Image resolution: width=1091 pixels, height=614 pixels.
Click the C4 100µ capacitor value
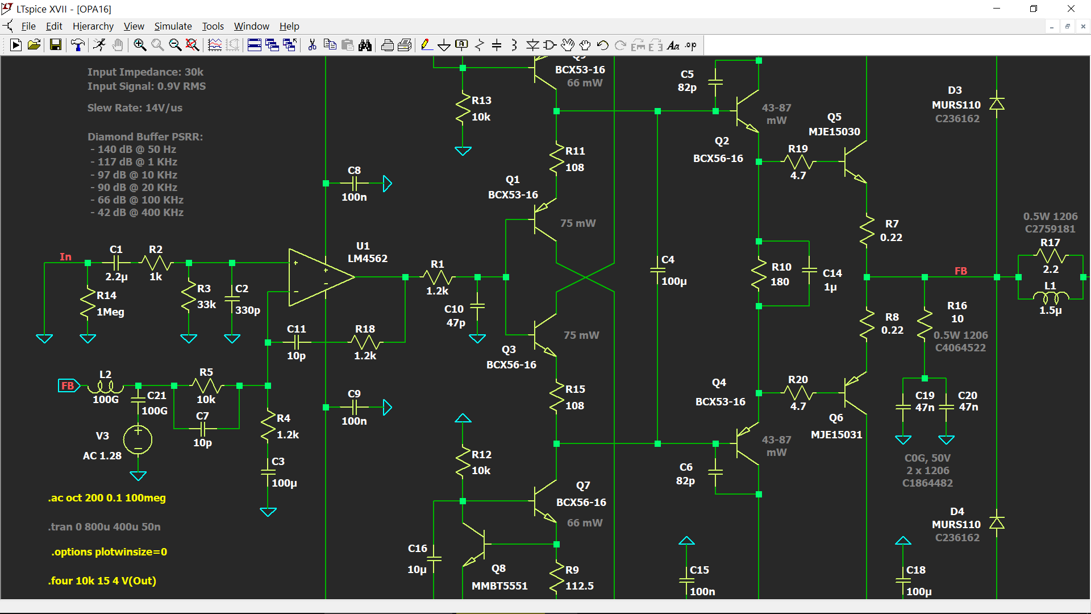pos(674,281)
